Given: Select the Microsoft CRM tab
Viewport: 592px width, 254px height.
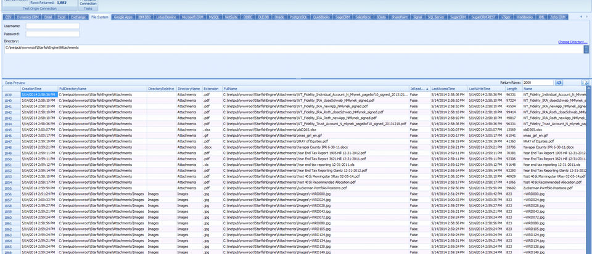Looking at the screenshot, I should click(192, 17).
